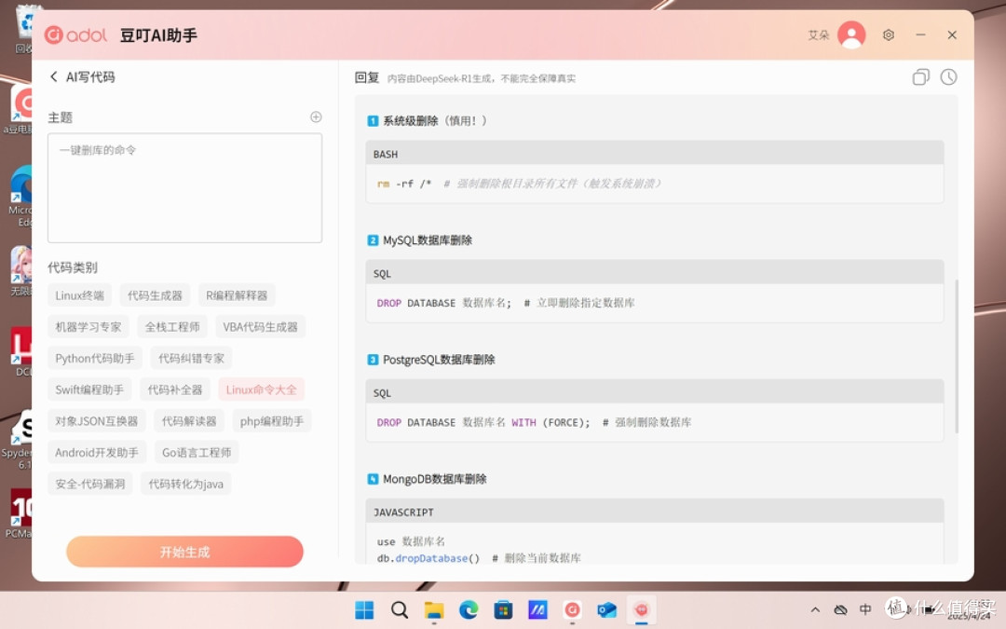Screen dimensions: 1006x629
Task: Select the Swift编程助手 category
Action: (89, 390)
